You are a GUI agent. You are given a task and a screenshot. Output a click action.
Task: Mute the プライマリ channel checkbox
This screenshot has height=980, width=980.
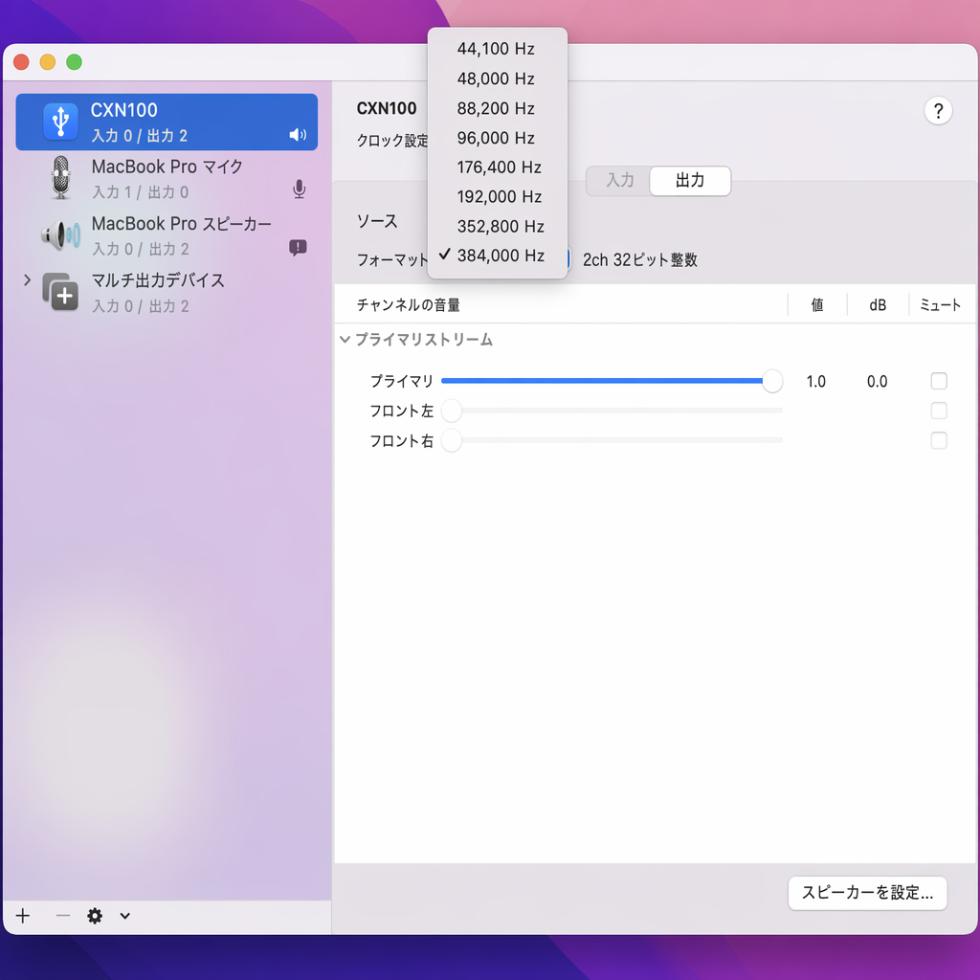coord(939,381)
